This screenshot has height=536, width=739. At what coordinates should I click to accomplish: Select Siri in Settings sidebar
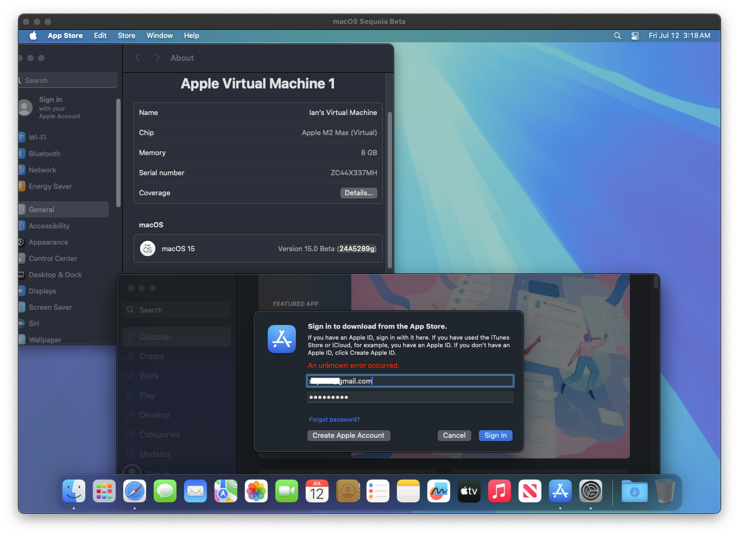point(64,324)
